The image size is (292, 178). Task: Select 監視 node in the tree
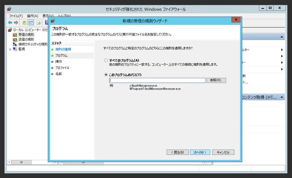coord(22,49)
